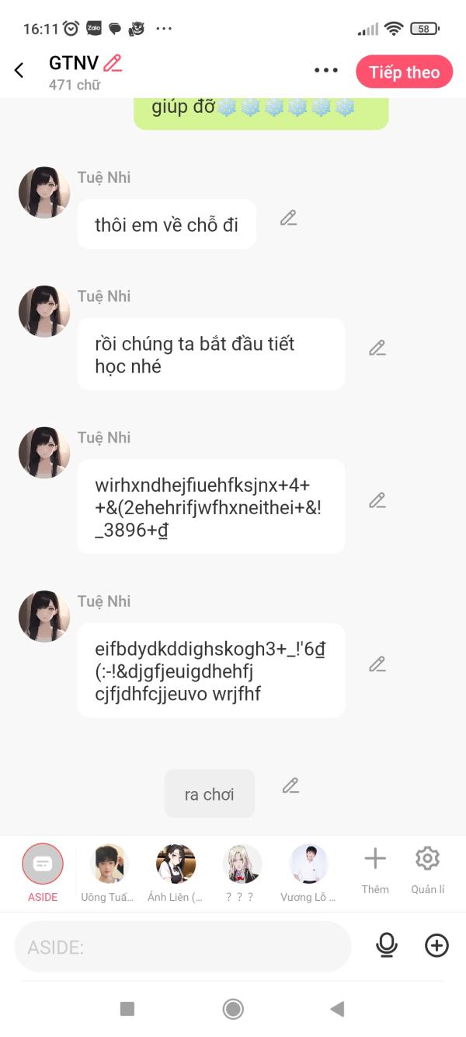Edit the 'rồi chúng ta bắt đầu tiết học nhé' message
The width and height of the screenshot is (466, 1037).
tap(377, 348)
